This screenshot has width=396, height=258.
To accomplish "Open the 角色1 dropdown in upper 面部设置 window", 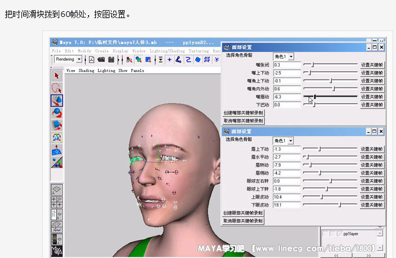I will (291, 56).
